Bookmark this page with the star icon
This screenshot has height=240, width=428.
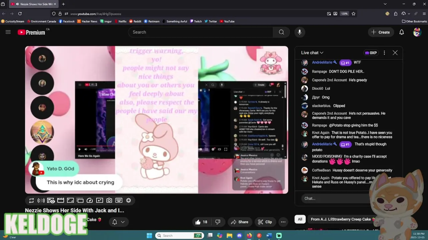tap(354, 14)
